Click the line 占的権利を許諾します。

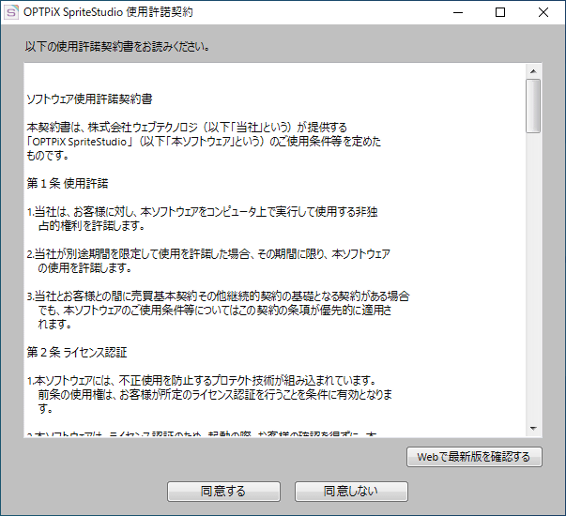92,226
